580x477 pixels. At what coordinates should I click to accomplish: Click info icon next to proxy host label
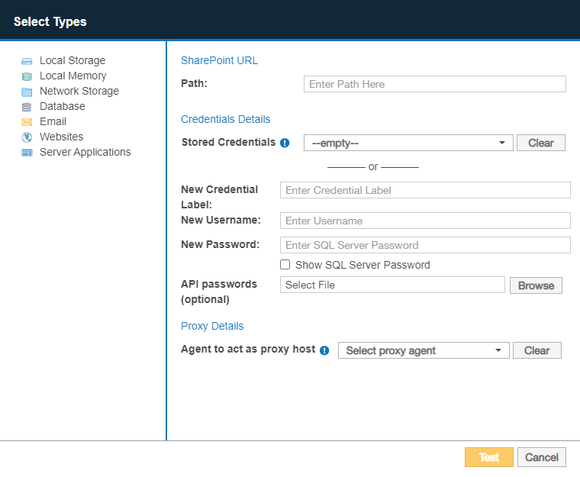pos(324,350)
